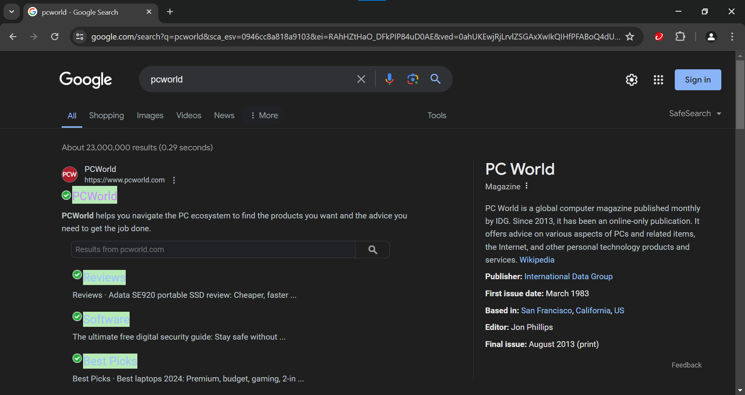Click the https://www.pcworld.com URL text
The height and width of the screenshot is (395, 745).
coord(125,180)
